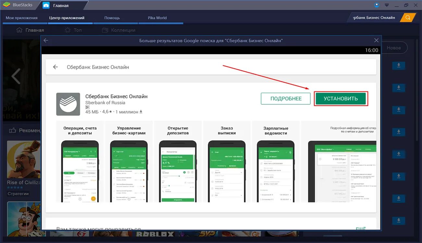Click the ПОДРОБНЕЕ button
Image resolution: width=422 pixels, height=243 pixels.
point(286,98)
